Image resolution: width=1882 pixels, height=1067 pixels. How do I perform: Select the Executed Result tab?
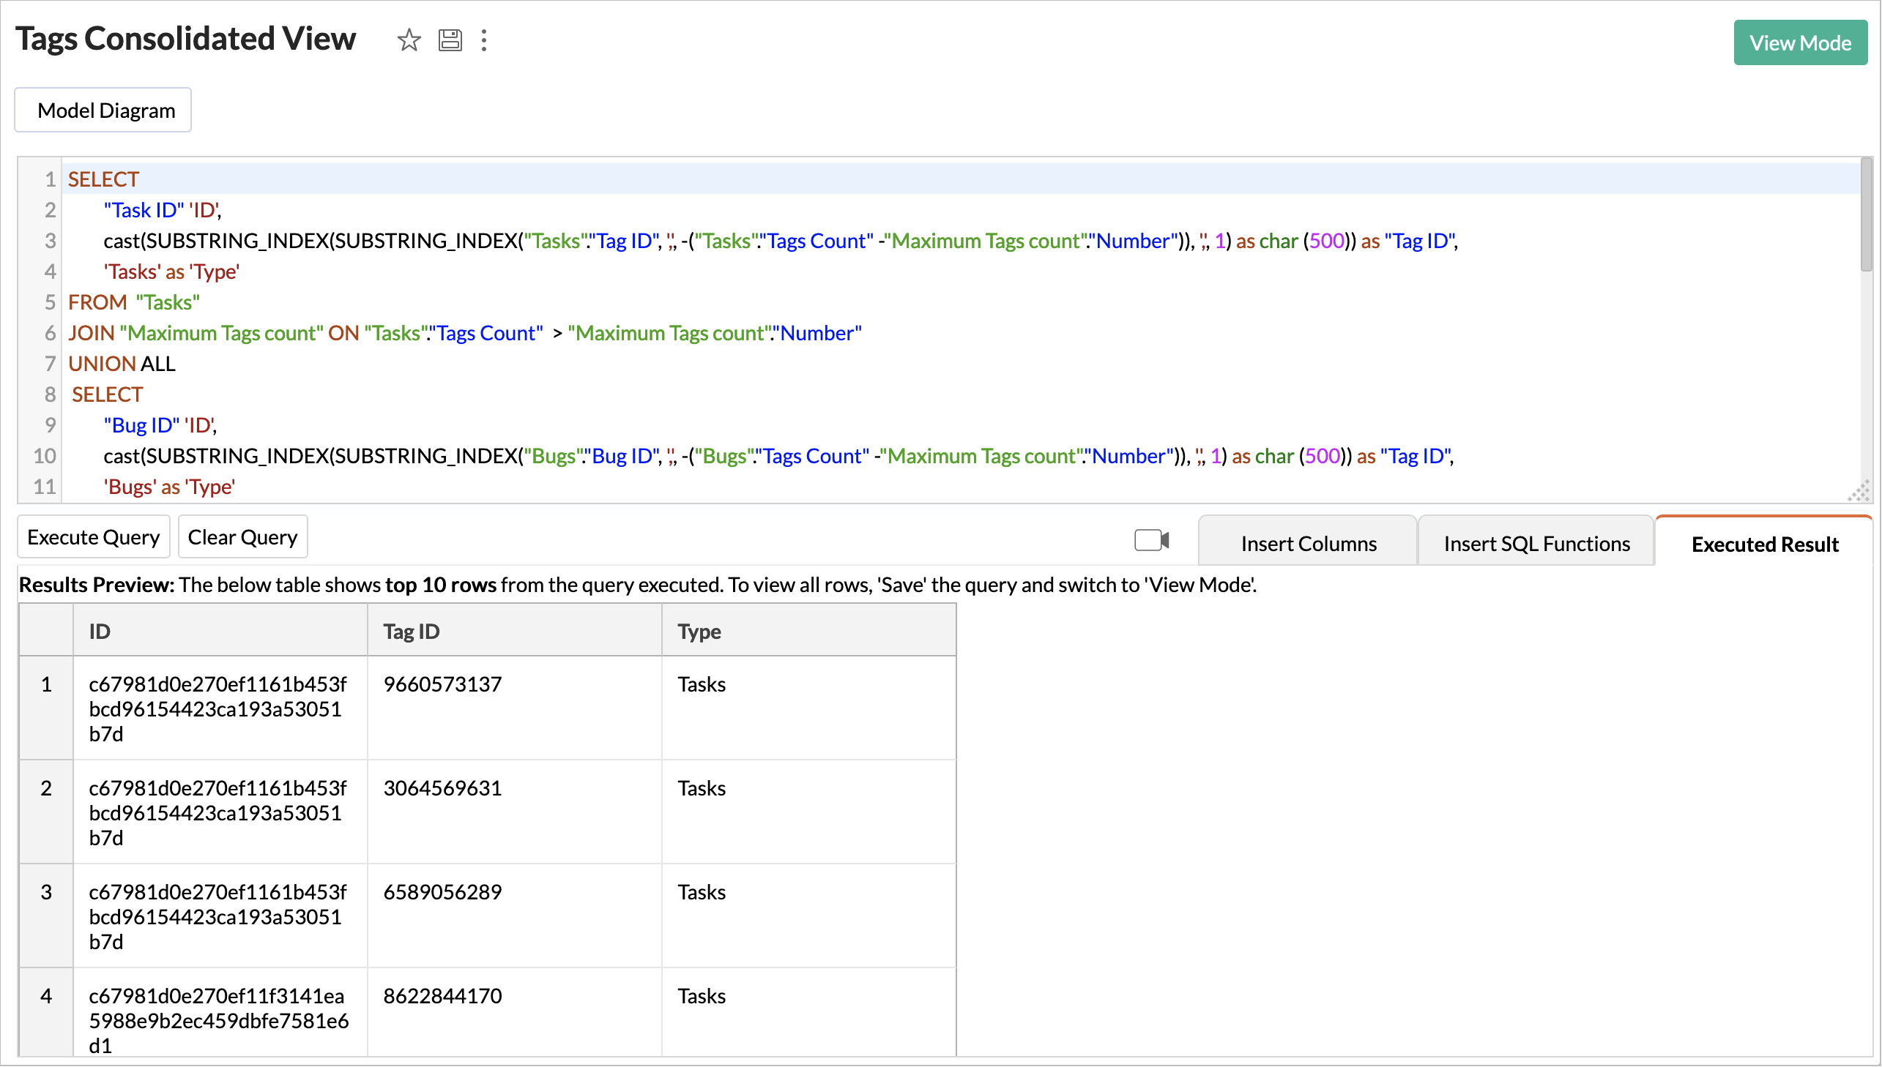click(x=1764, y=544)
